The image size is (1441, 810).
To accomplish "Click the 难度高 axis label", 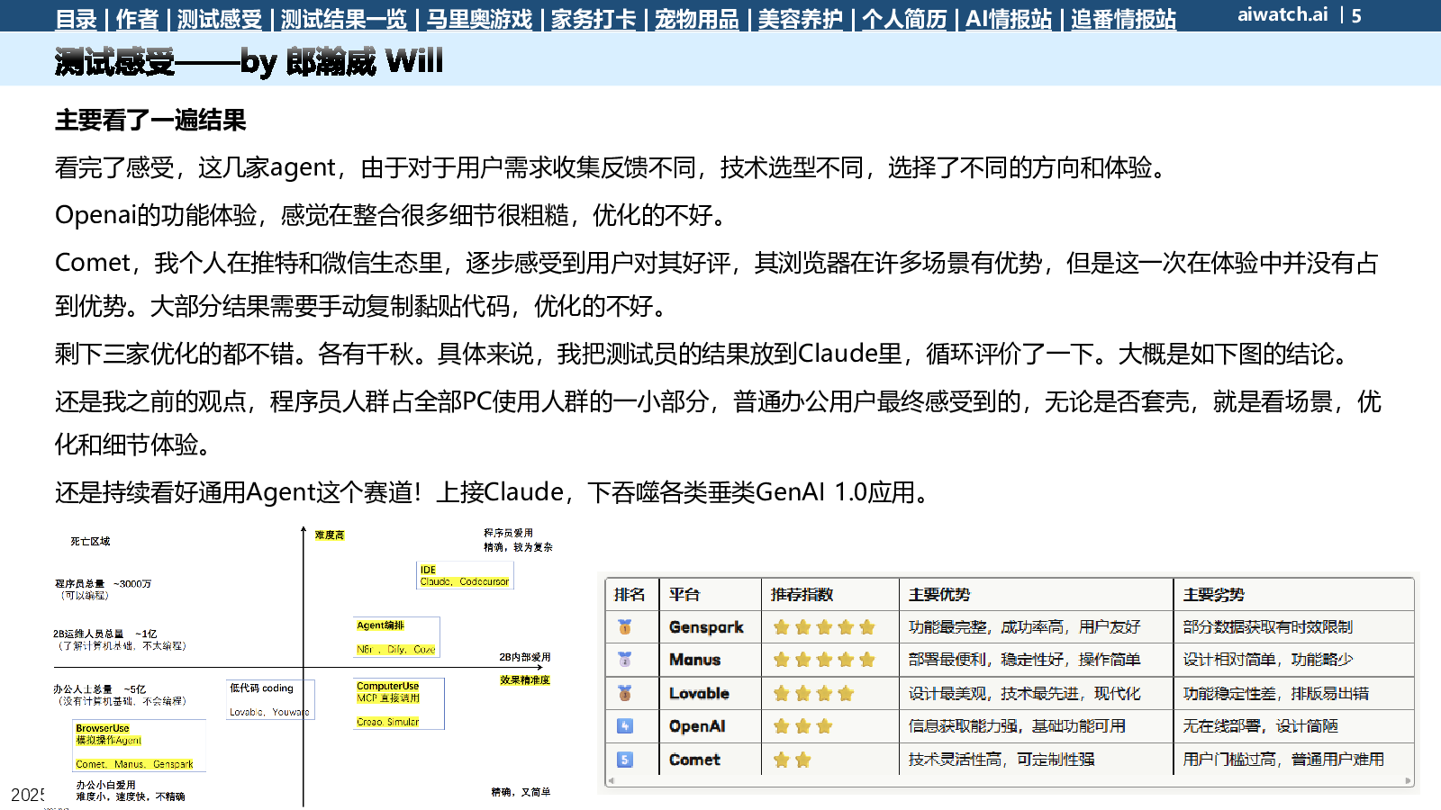I will point(330,535).
